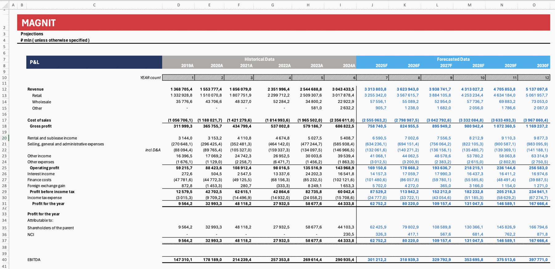Click Selling, general and administrative expenses label
This screenshot has width=555, height=269.
66,144
